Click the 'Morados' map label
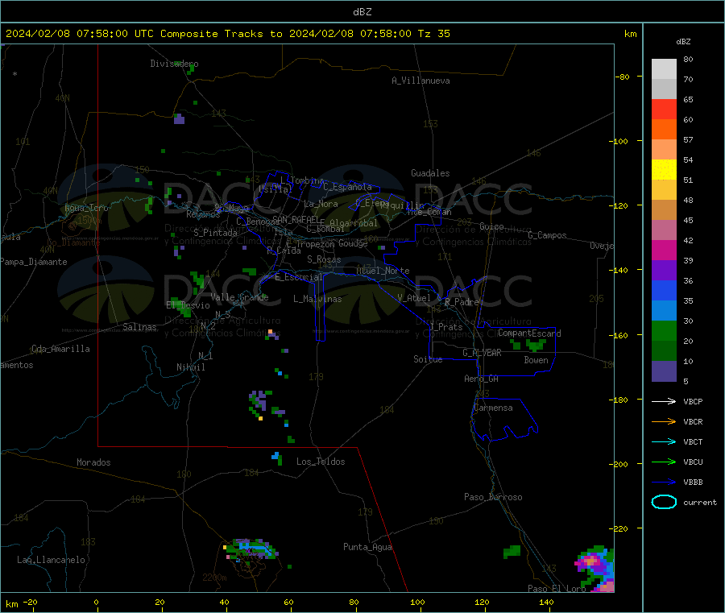 pyautogui.click(x=93, y=462)
